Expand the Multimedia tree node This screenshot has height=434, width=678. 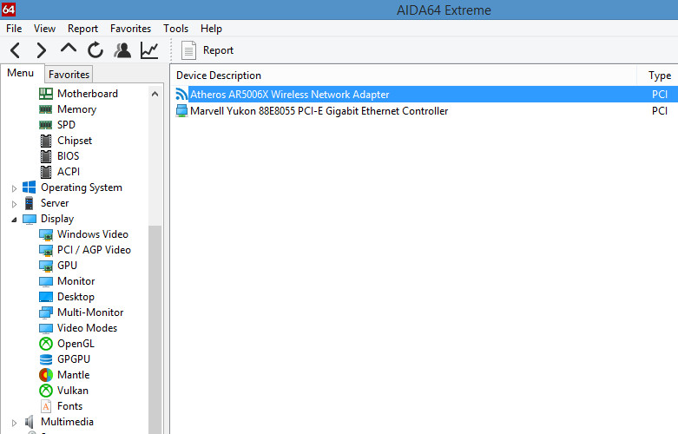point(14,423)
